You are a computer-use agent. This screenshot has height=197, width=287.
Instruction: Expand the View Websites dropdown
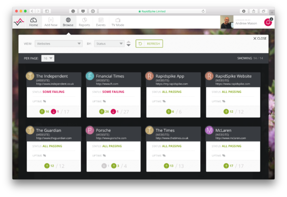coord(58,44)
